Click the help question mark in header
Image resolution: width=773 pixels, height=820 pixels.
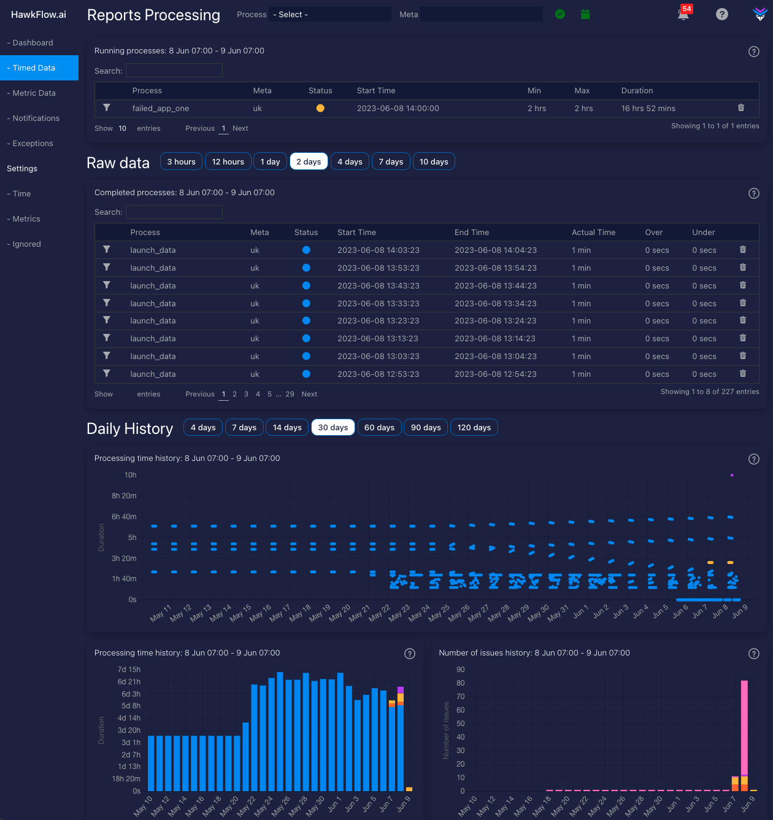[722, 14]
